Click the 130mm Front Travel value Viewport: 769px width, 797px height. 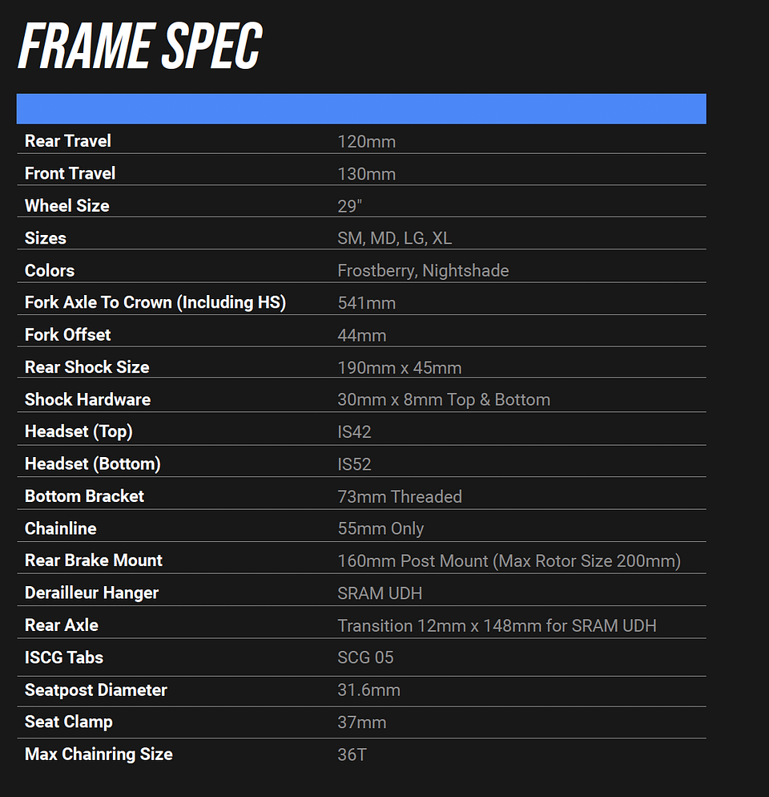[366, 174]
